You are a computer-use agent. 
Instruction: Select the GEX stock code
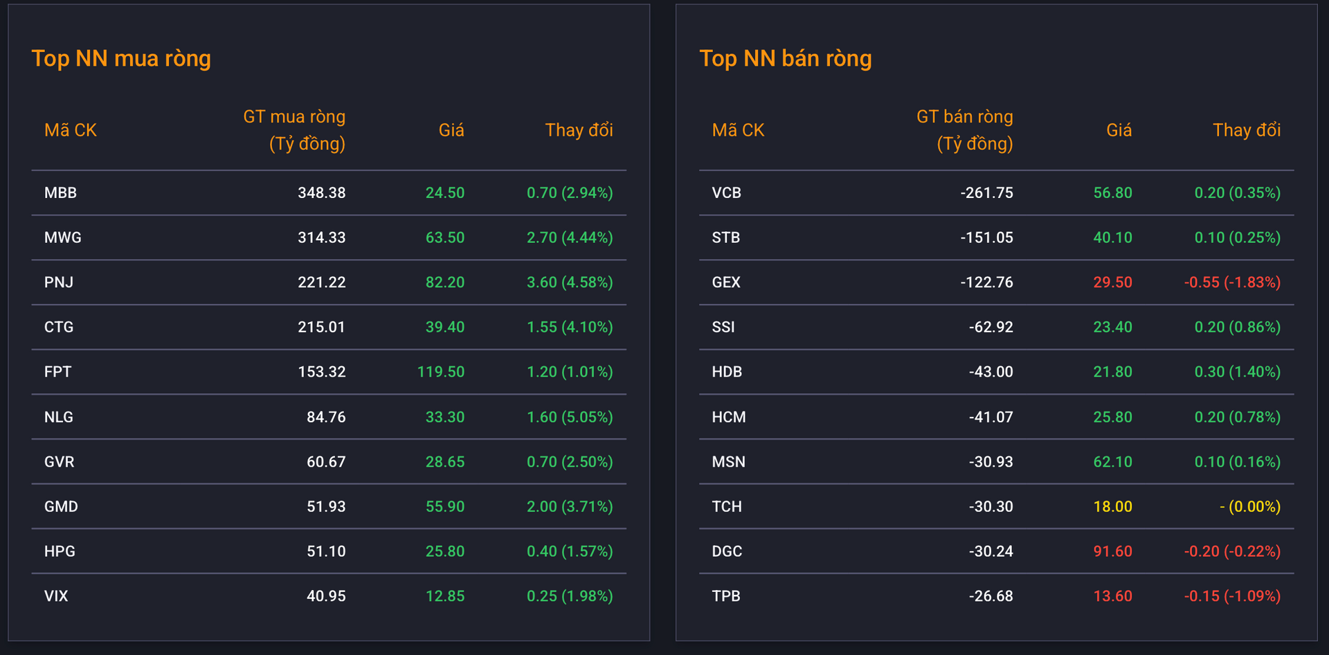point(726,282)
